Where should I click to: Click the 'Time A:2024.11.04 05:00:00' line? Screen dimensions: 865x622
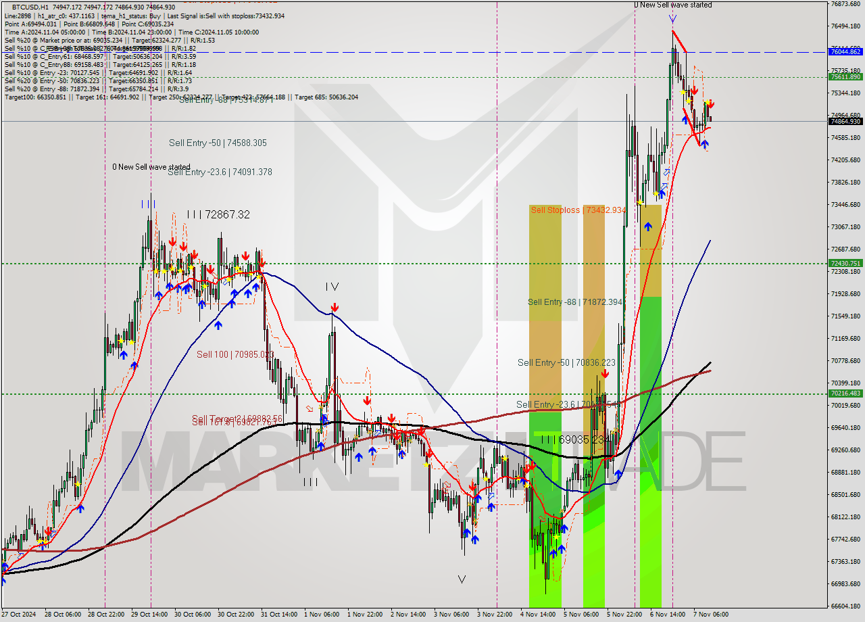132,32
